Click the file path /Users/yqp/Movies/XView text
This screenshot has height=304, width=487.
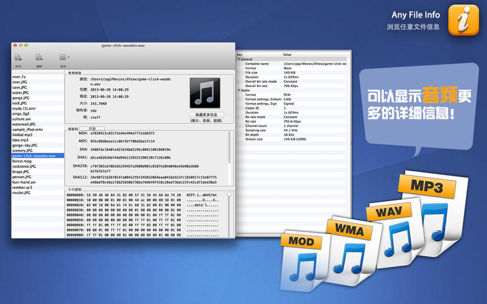[130, 81]
